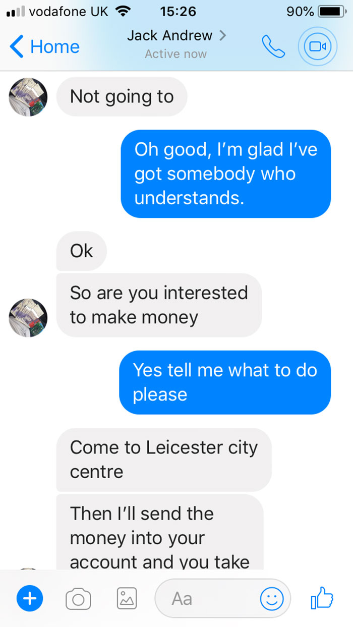Image resolution: width=353 pixels, height=627 pixels.
Task: Tap the avatar beside 'Not going to'
Action: [28, 97]
